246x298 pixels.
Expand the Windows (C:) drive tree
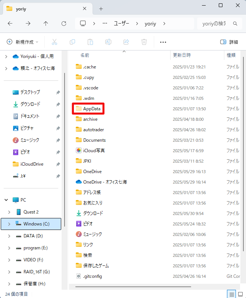(9, 224)
